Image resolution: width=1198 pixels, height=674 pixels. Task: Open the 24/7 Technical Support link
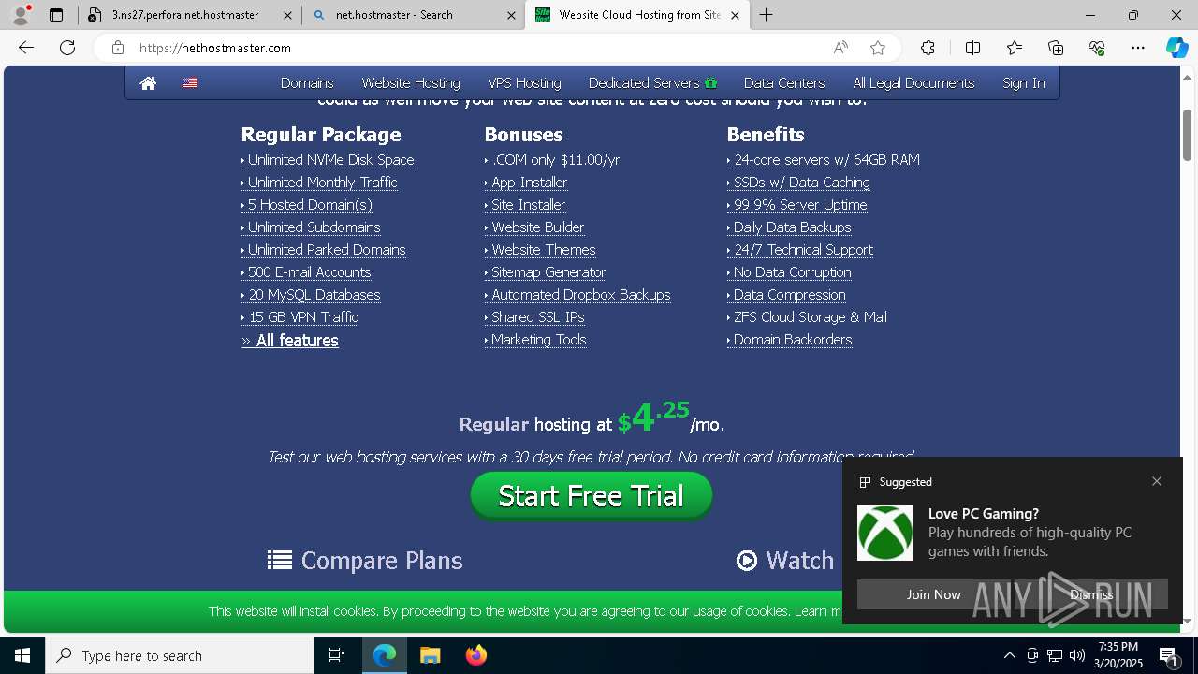click(x=800, y=250)
